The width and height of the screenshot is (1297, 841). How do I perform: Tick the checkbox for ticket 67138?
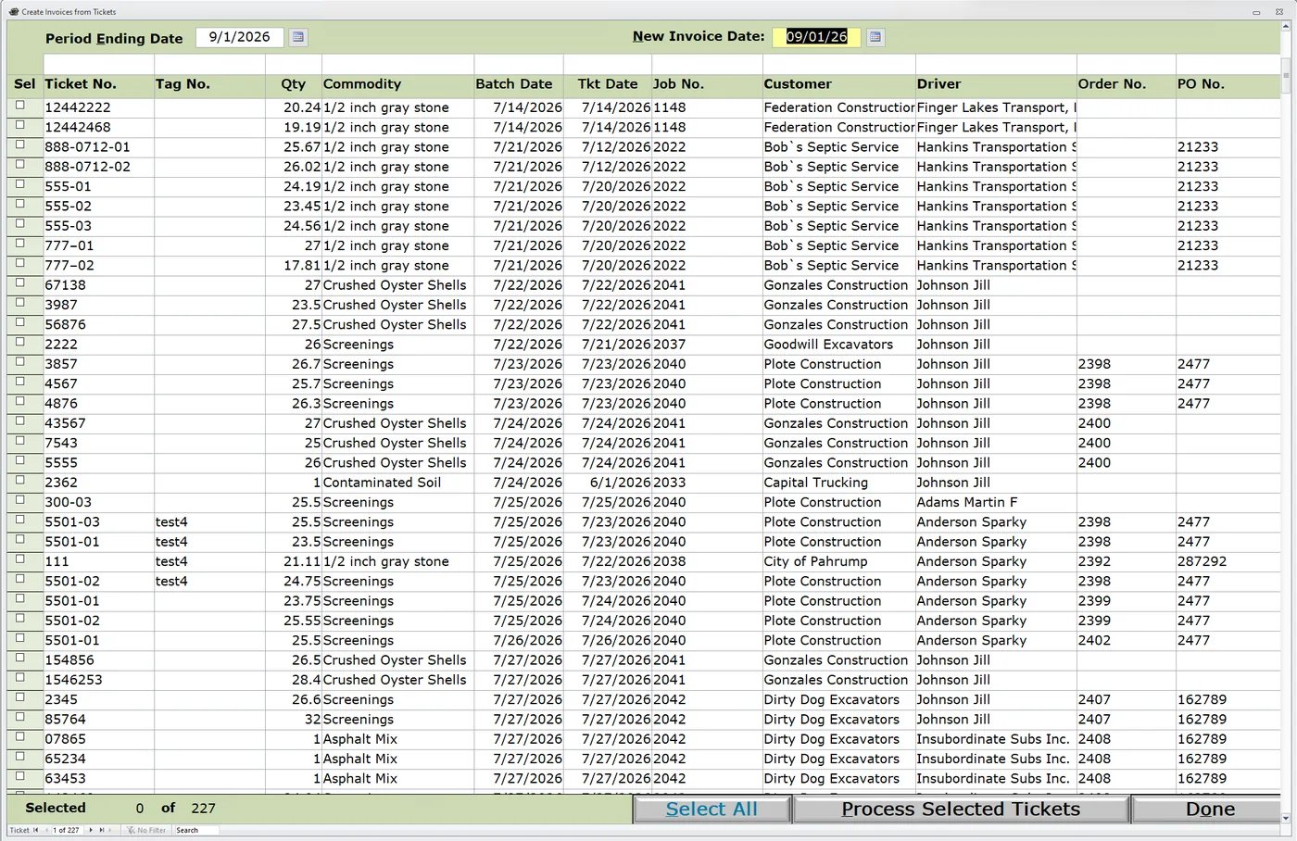pos(20,282)
